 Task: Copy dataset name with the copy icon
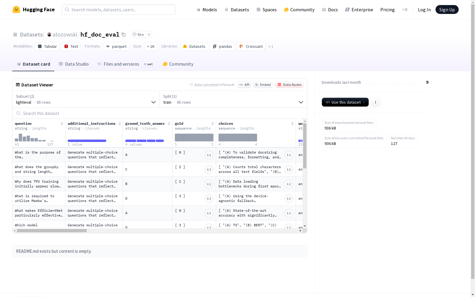123,34
